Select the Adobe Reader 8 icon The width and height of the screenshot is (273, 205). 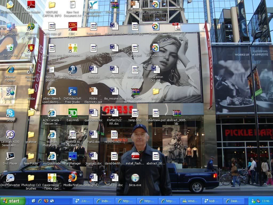pos(31,5)
